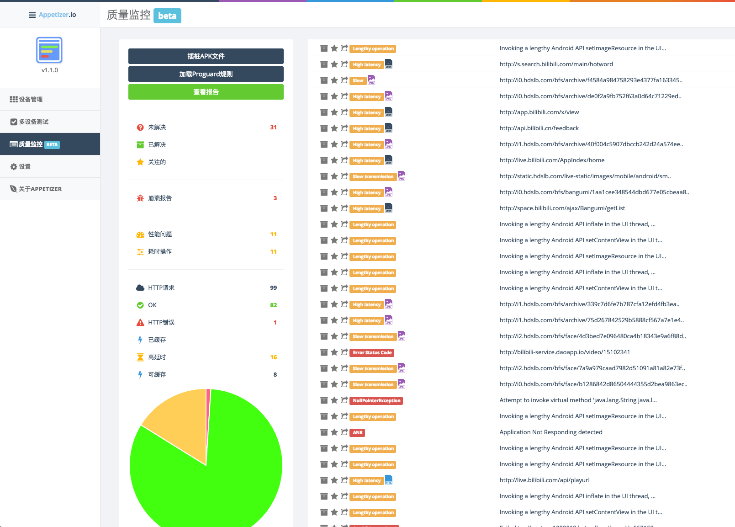Archive the static.hdslb.com live-static row
735x527 pixels.
coord(324,176)
